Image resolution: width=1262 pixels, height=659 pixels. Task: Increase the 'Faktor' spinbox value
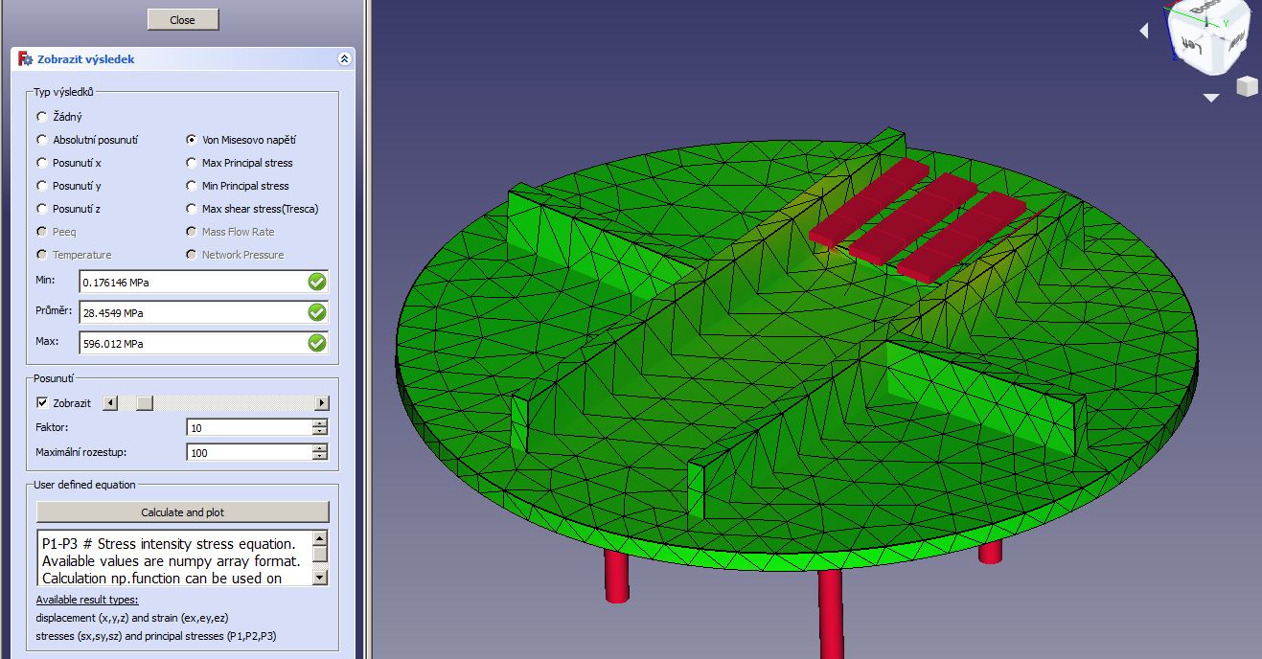pyautogui.click(x=320, y=423)
